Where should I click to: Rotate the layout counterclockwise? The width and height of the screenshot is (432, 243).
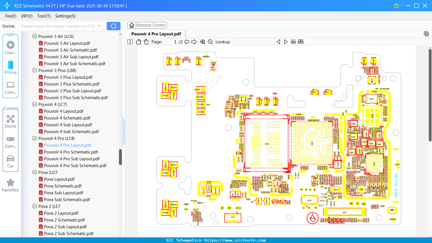point(138,41)
